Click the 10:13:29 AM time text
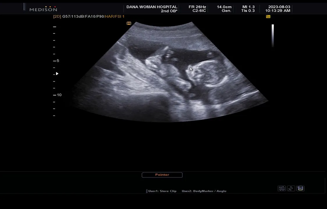Screen dimensions: 327x209 tap(278, 11)
